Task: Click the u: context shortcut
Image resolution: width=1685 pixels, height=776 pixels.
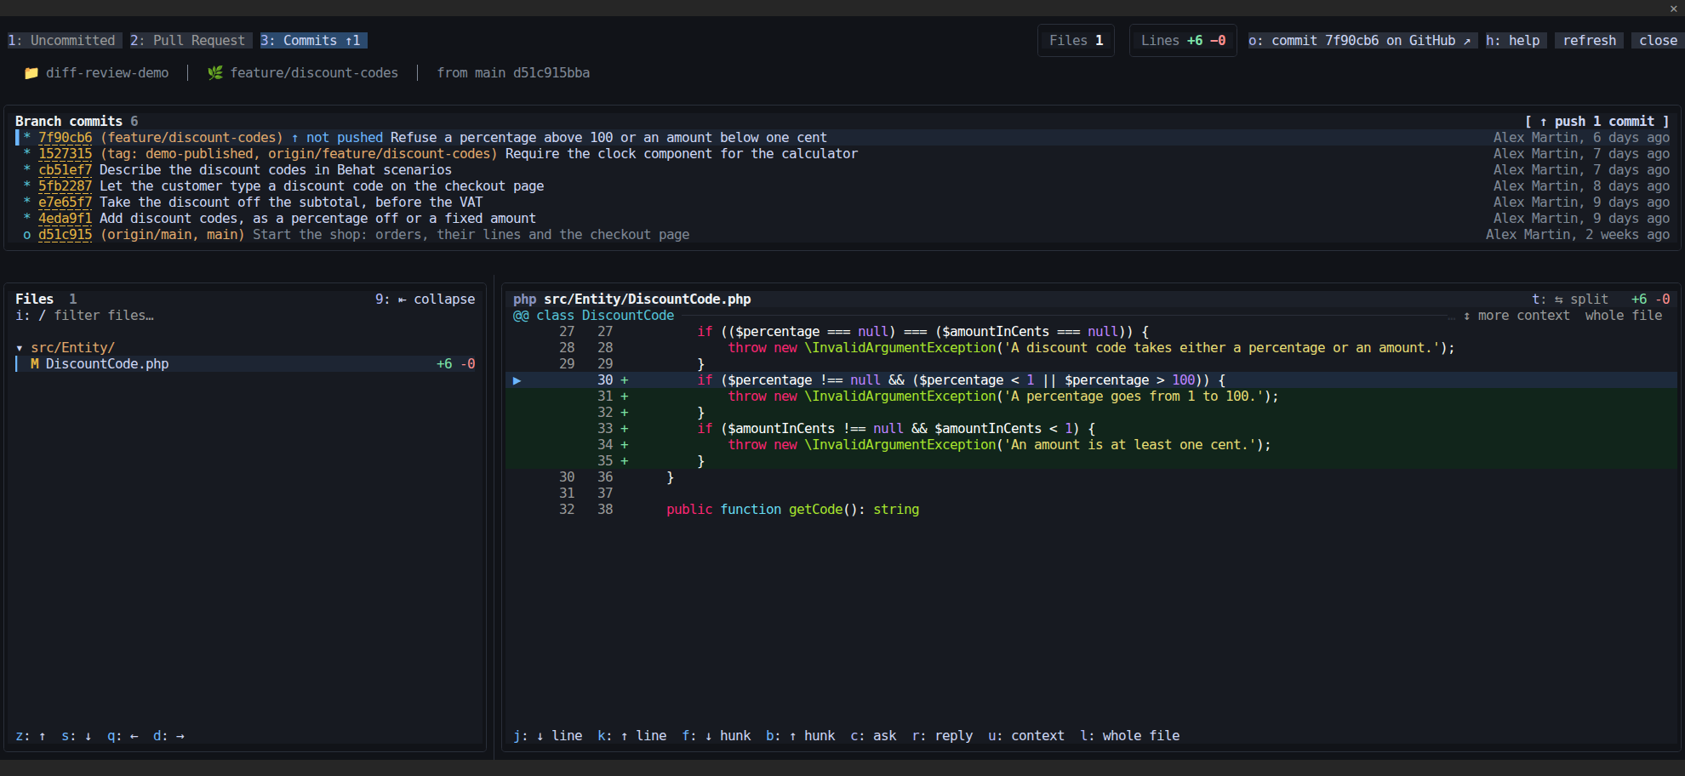Action: coord(1026,736)
